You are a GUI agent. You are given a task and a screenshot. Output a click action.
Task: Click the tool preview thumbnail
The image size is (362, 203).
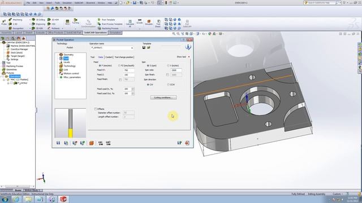70,123
